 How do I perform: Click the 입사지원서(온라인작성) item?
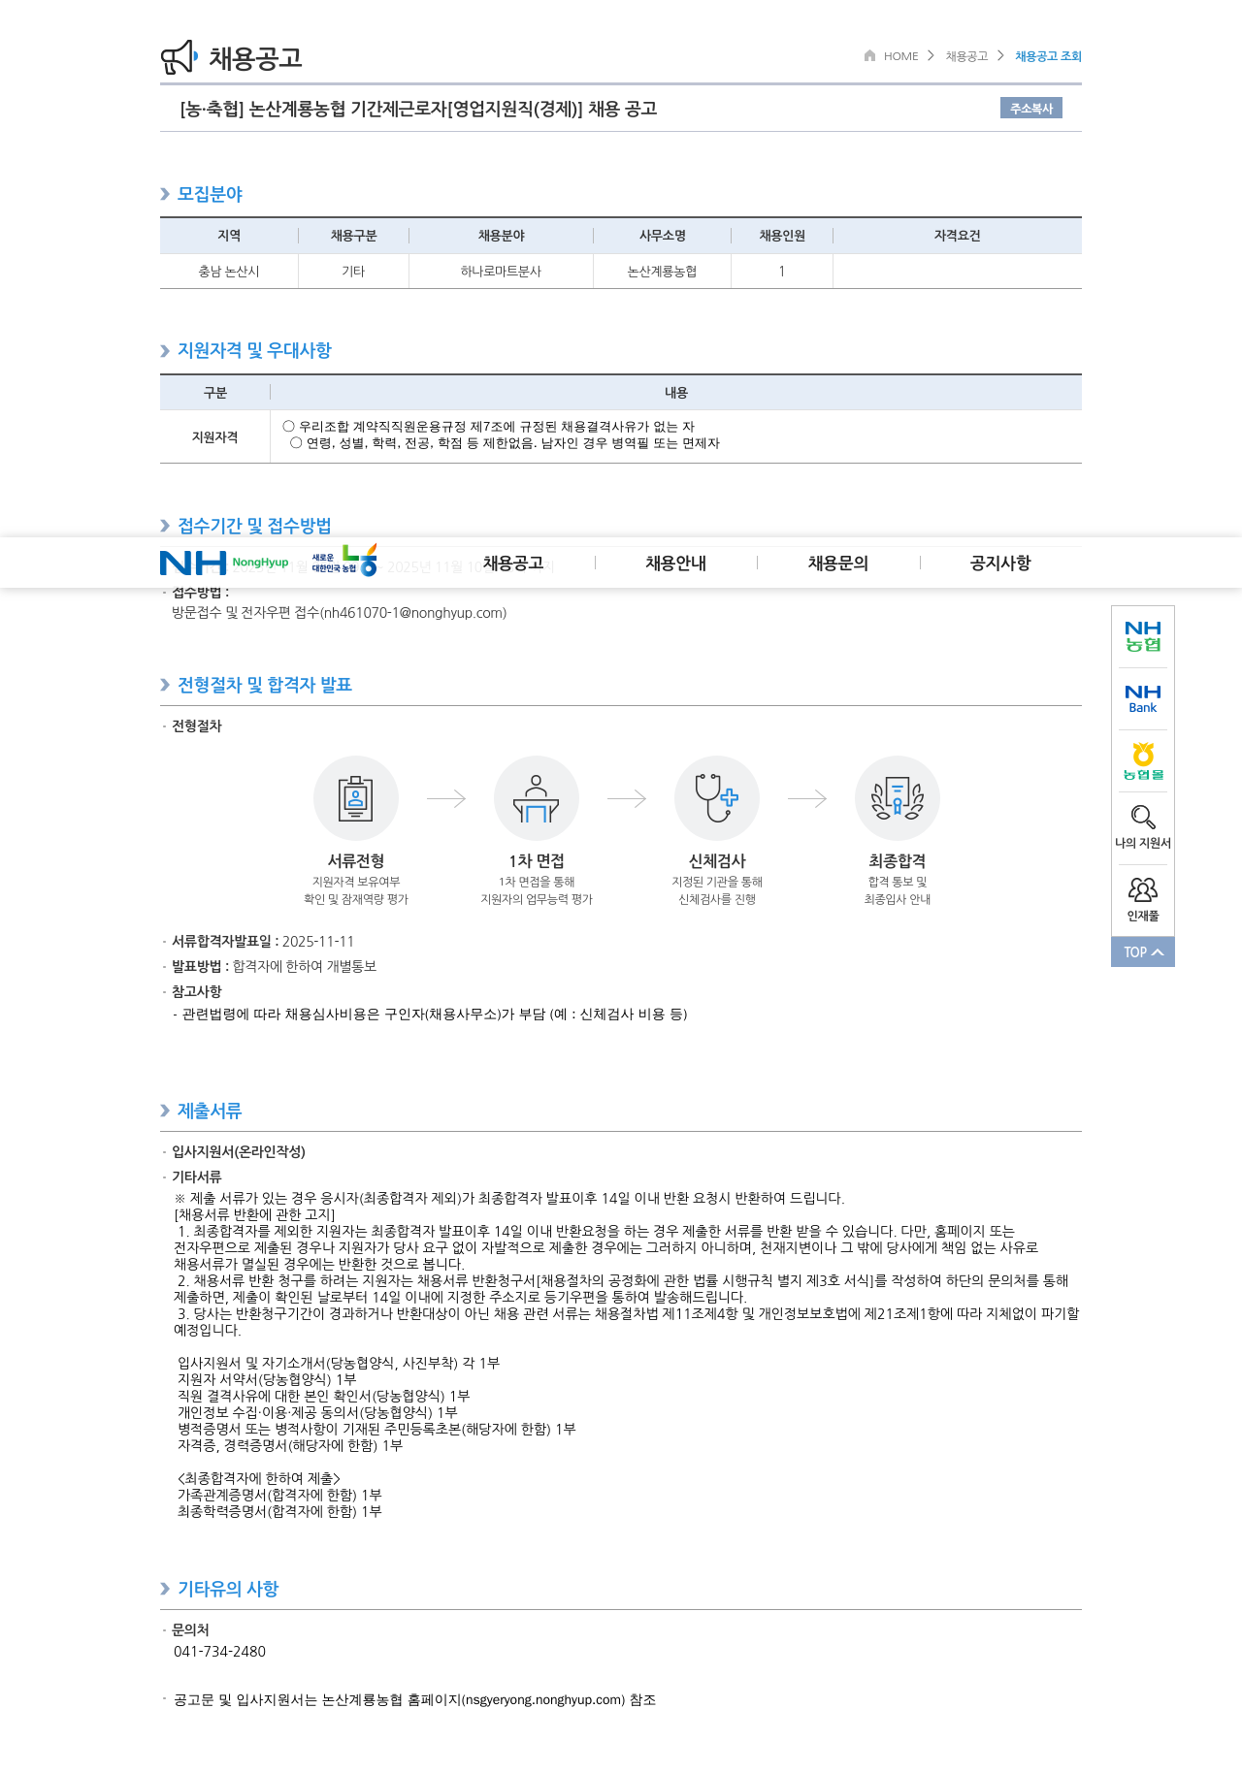pyautogui.click(x=239, y=1152)
